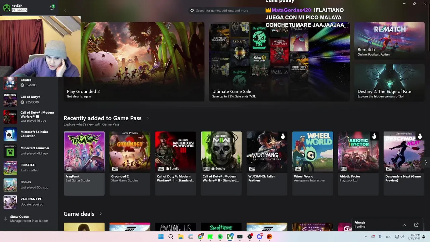The width and height of the screenshot is (430, 242).
Task: Open File Explorer from taskbar
Action: 181,237
